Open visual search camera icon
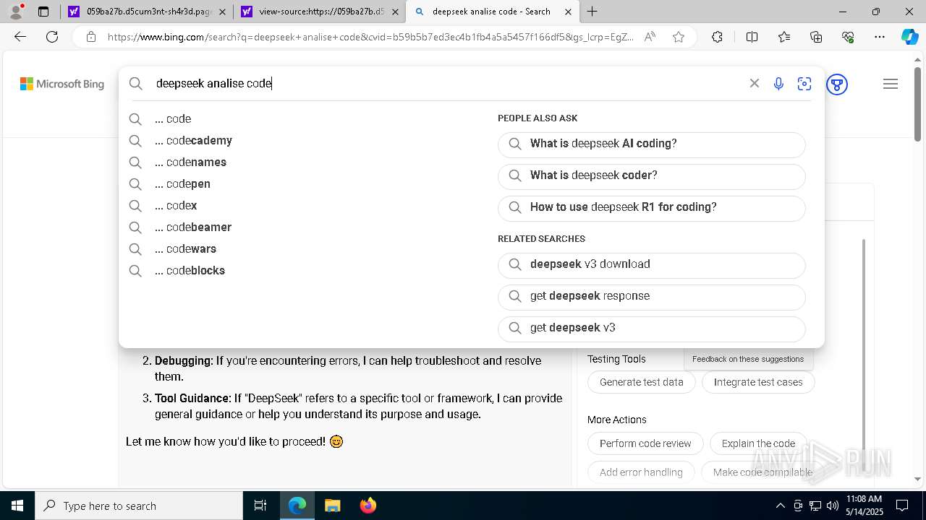The width and height of the screenshot is (926, 520). tap(804, 84)
